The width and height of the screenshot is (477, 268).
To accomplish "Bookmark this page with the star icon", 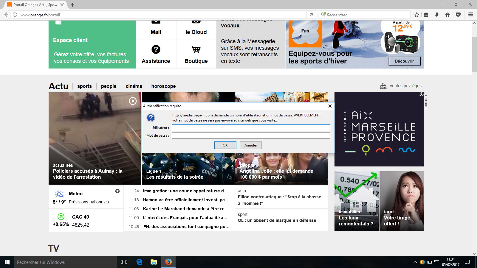I will coord(417,15).
